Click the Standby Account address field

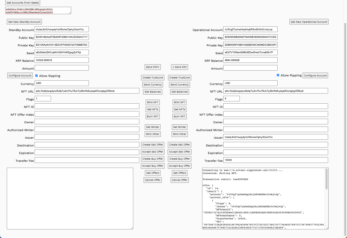click(x=62, y=29)
